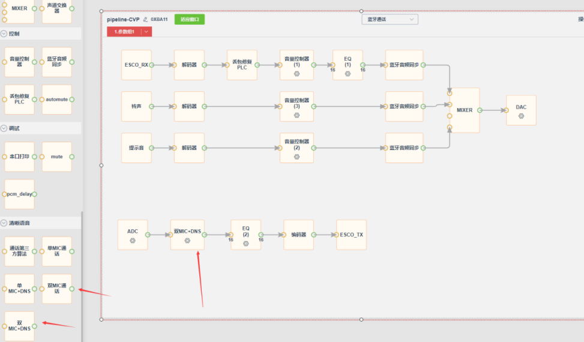Screen dimensions: 584x342
Task: Click the 0XBA11 identifier text
Action: (x=159, y=19)
